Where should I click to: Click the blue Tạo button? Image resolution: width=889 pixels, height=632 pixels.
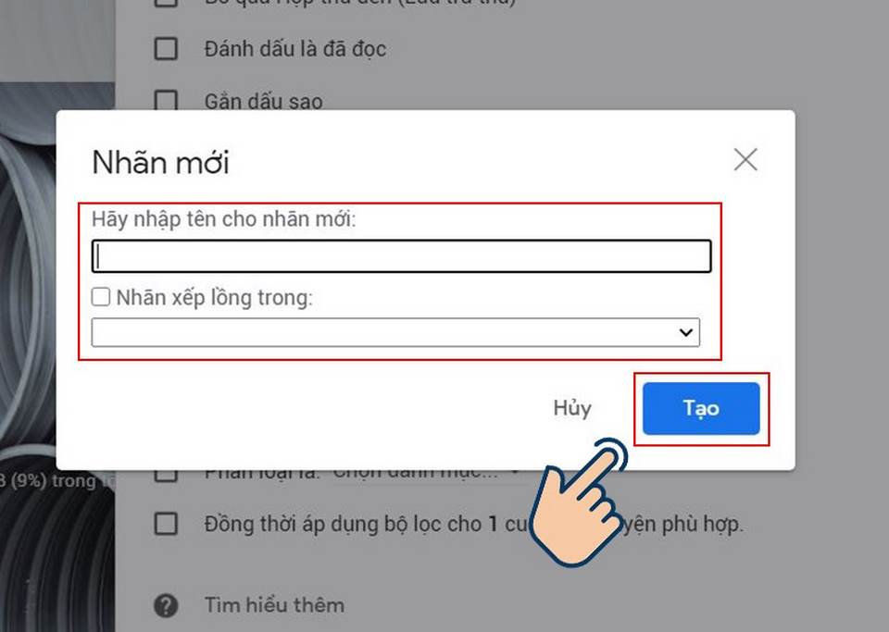point(701,408)
